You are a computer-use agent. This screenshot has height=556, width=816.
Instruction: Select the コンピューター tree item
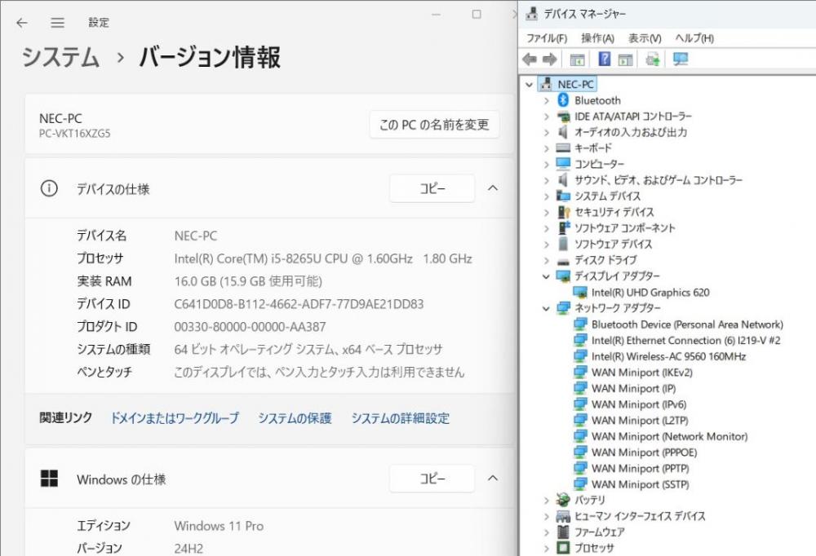click(x=599, y=165)
